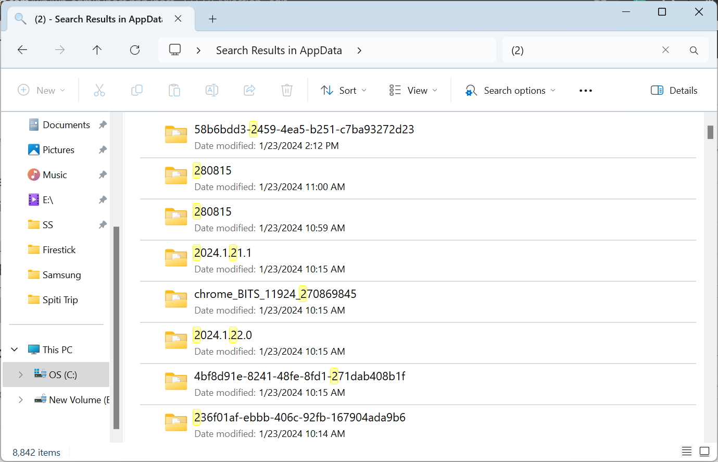Go up one folder level
Screen dimensions: 718x462
coord(97,50)
